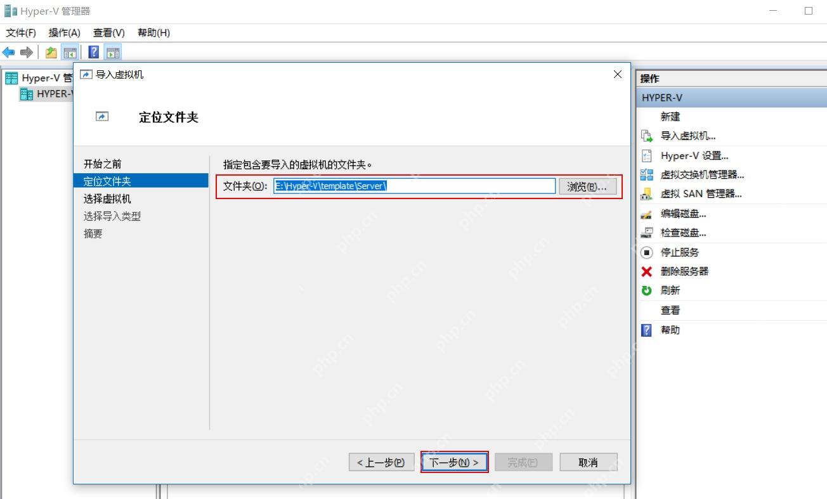Click the 下一步(N) > button
The height and width of the screenshot is (499, 827).
[x=454, y=462]
